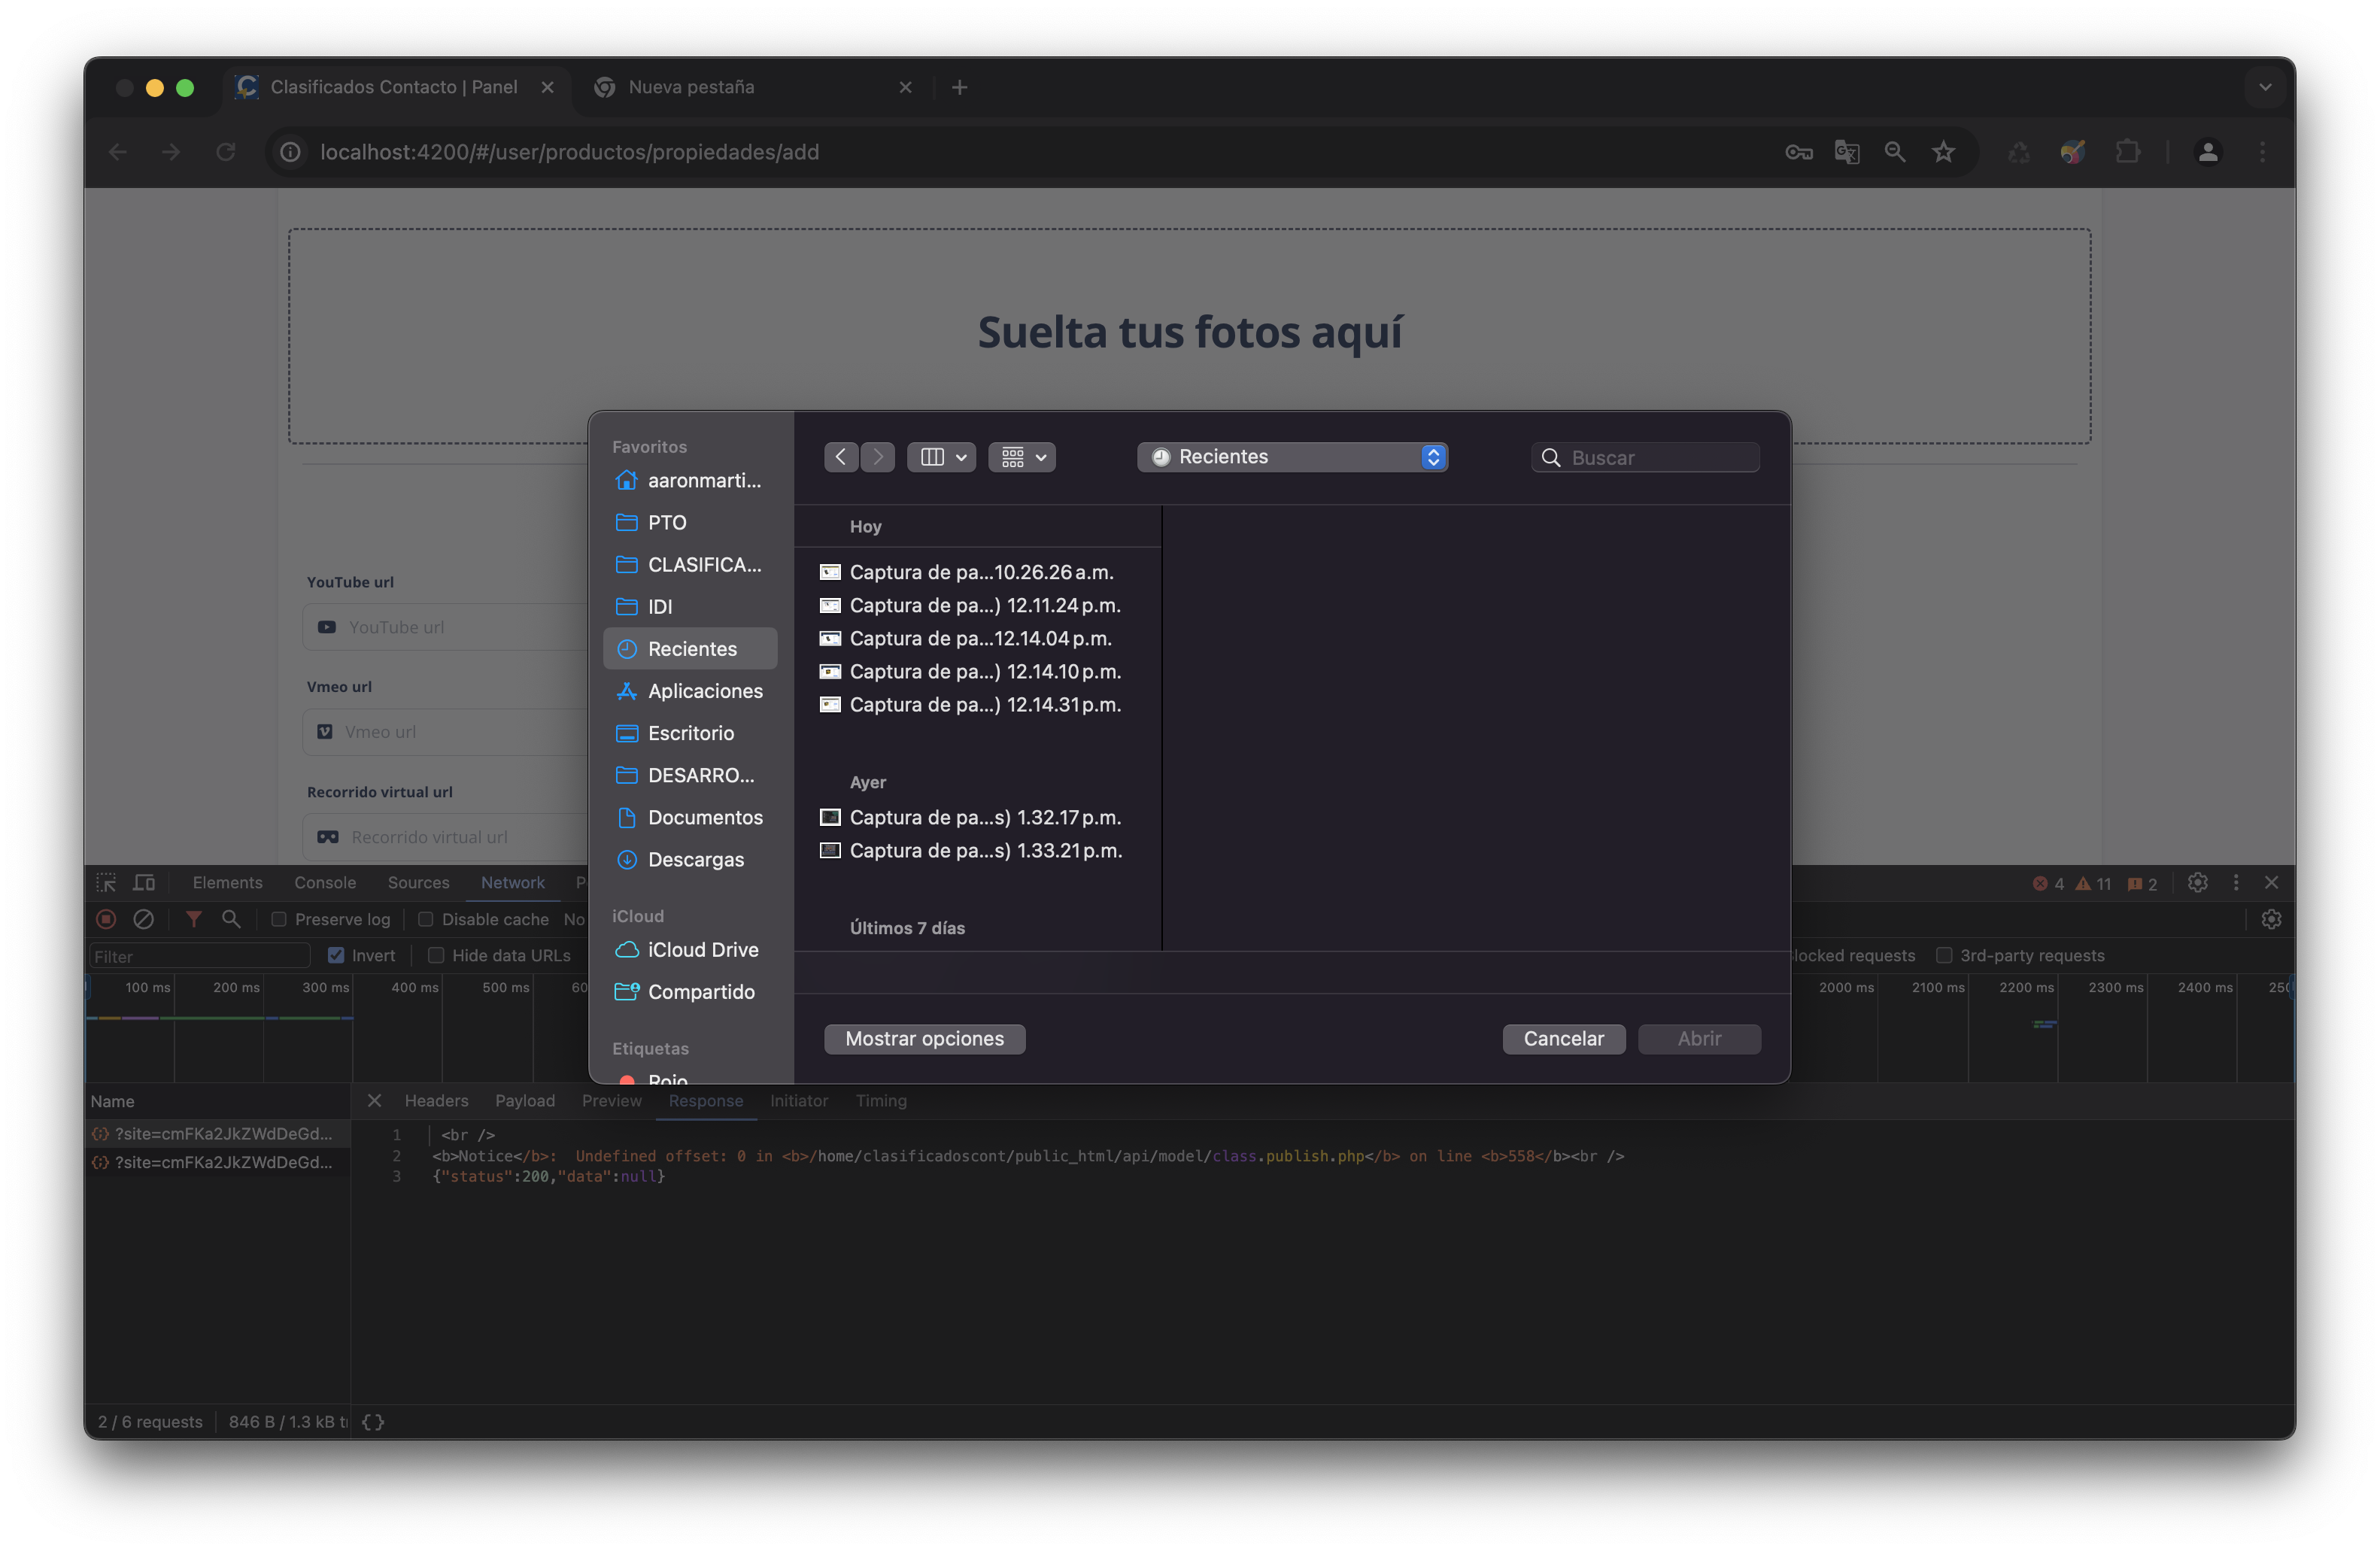The image size is (2380, 1551).
Task: Open the Recientes location dropdown
Action: 1292,457
